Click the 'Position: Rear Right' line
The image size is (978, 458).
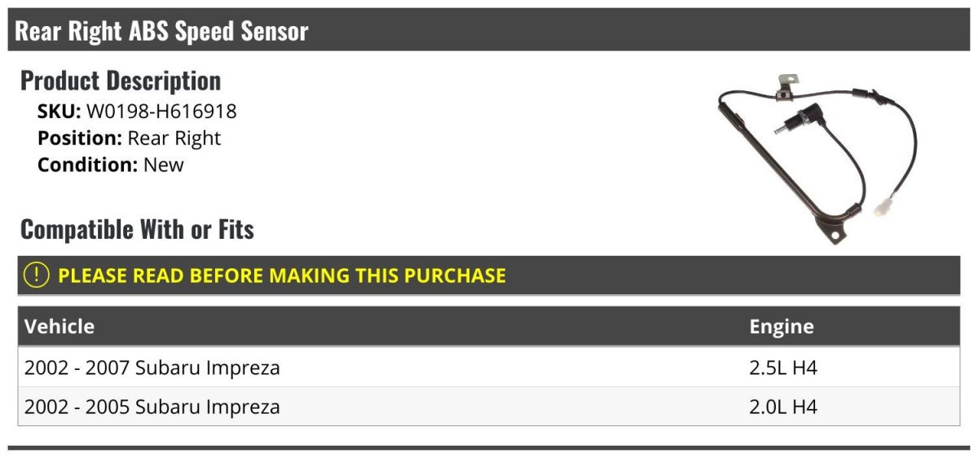click(129, 138)
